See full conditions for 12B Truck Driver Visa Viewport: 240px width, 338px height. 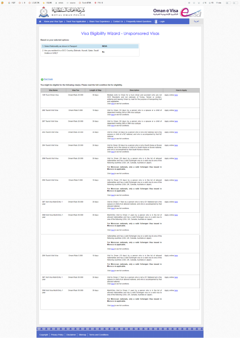point(113,104)
